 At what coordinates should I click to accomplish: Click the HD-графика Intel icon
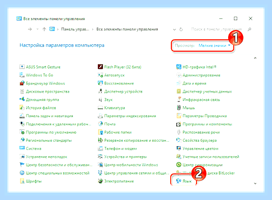point(179,67)
